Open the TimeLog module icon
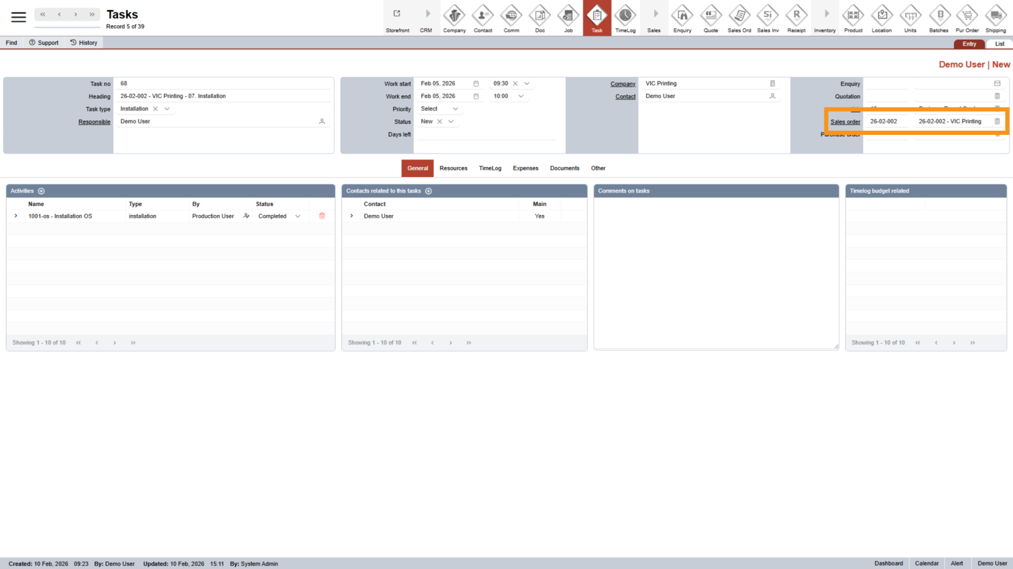Screen dimensions: 1013x569 (625, 17)
